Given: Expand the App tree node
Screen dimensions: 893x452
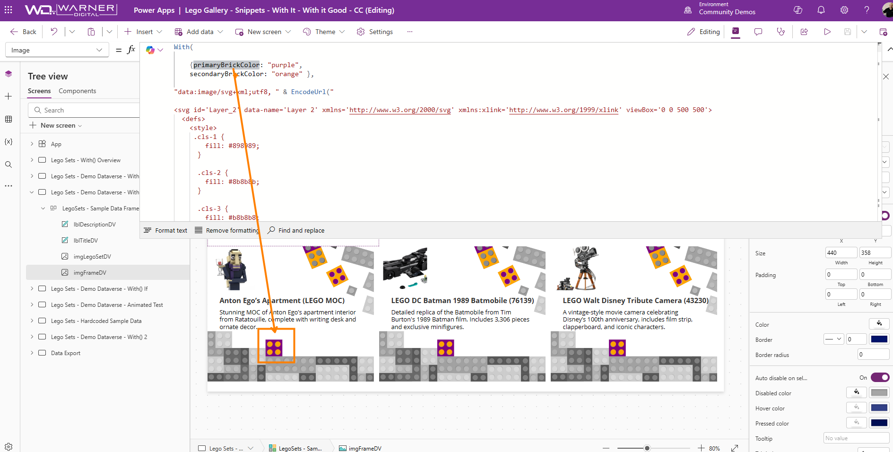Looking at the screenshot, I should (32, 144).
